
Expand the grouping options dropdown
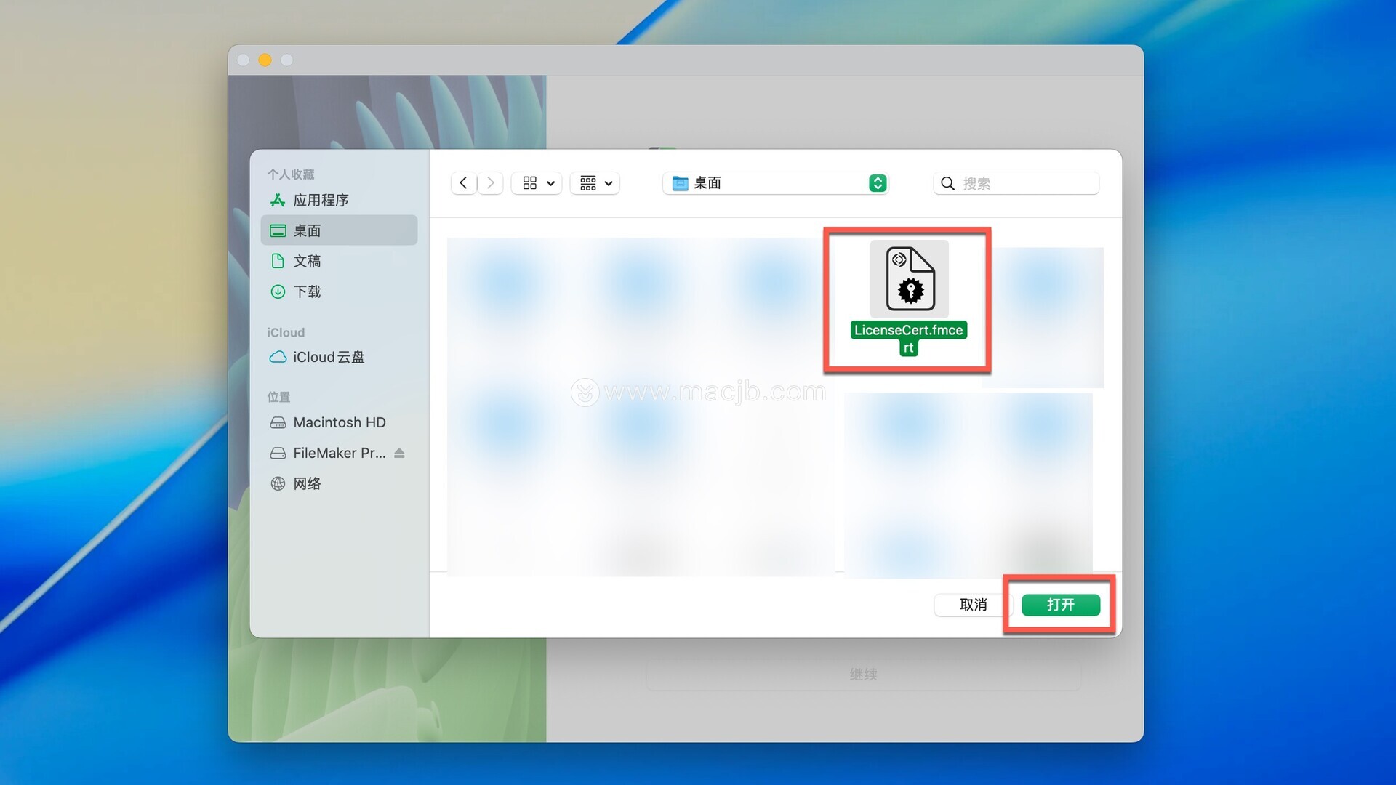pyautogui.click(x=595, y=183)
